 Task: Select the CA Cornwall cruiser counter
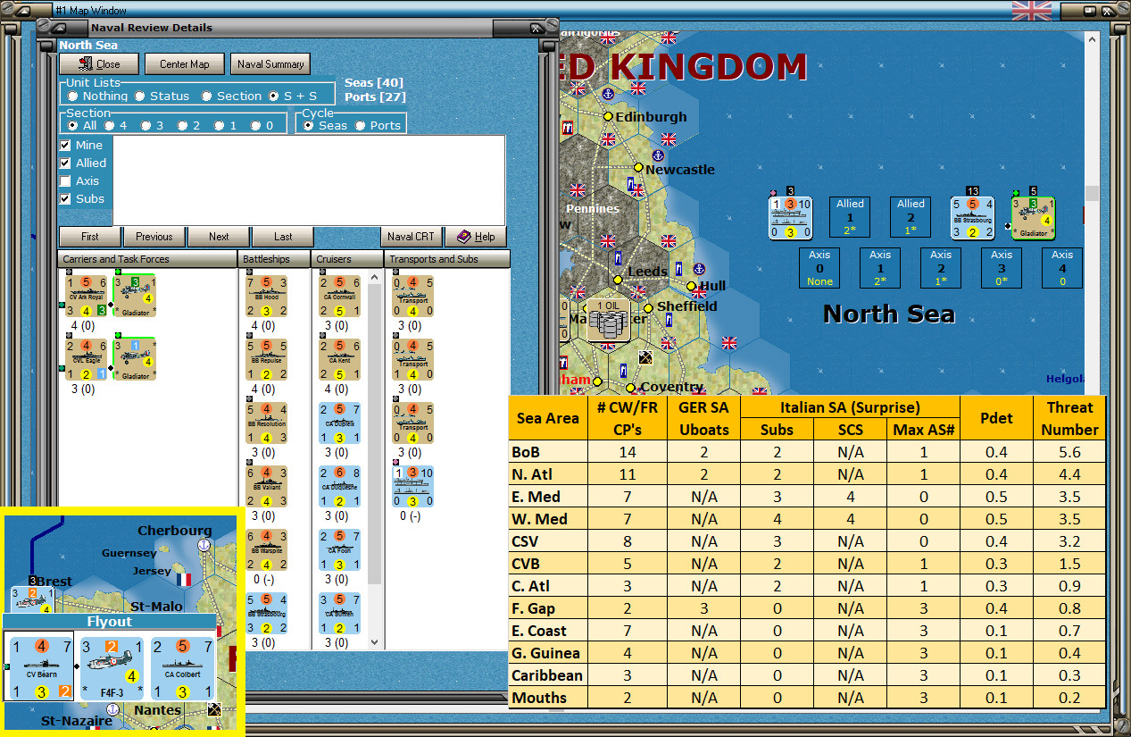click(x=340, y=297)
